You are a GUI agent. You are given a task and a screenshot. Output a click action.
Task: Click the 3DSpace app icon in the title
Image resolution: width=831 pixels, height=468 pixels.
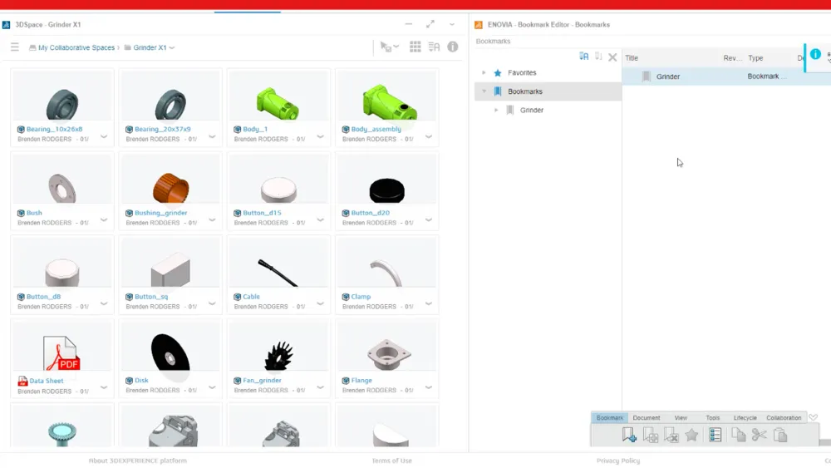coord(7,25)
